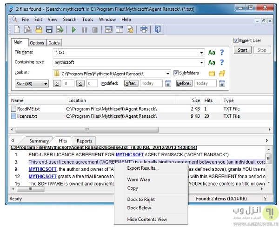Select Export Results... from the context menu

click(143, 168)
